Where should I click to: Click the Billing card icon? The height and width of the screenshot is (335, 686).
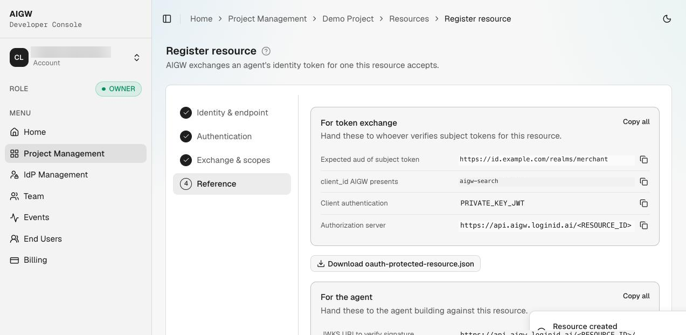click(15, 260)
